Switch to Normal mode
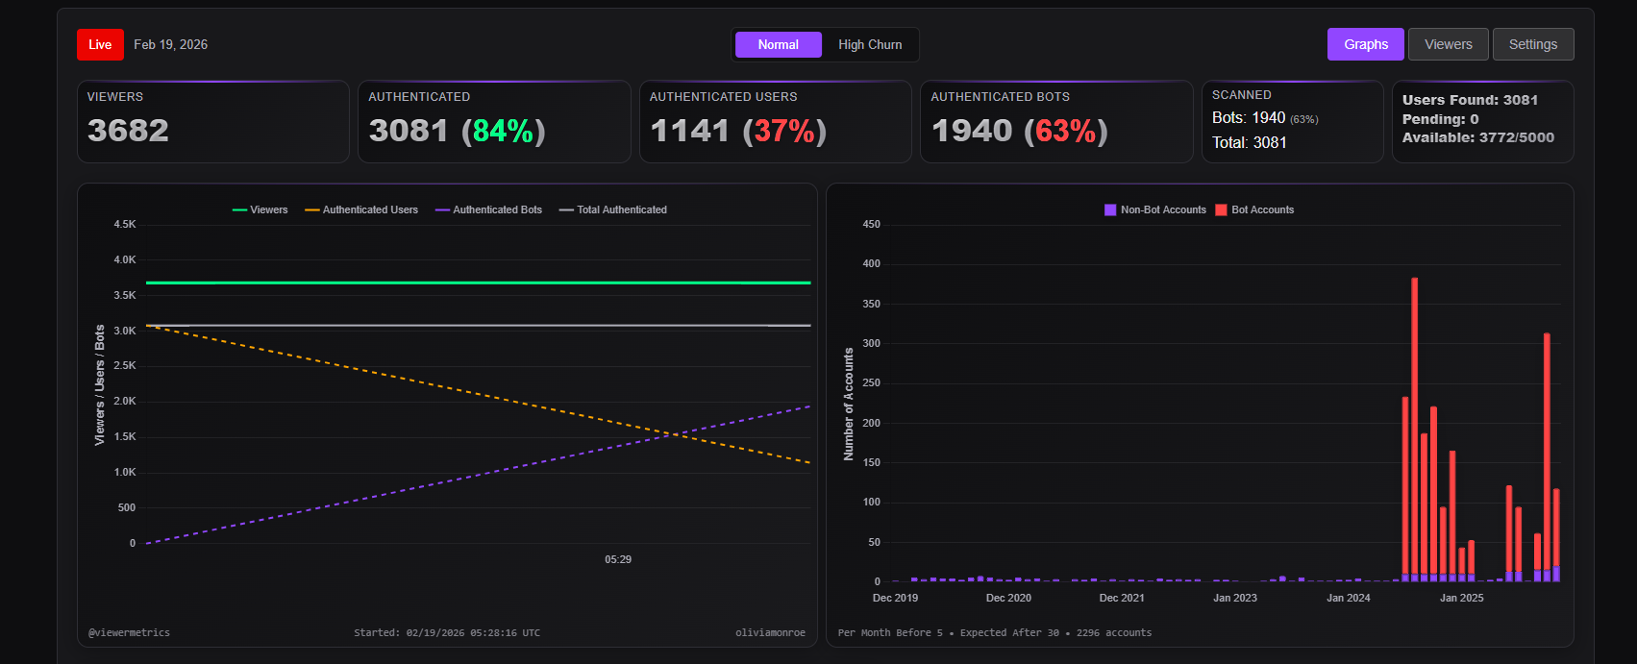Screen dimensions: 1637x664 coord(778,44)
